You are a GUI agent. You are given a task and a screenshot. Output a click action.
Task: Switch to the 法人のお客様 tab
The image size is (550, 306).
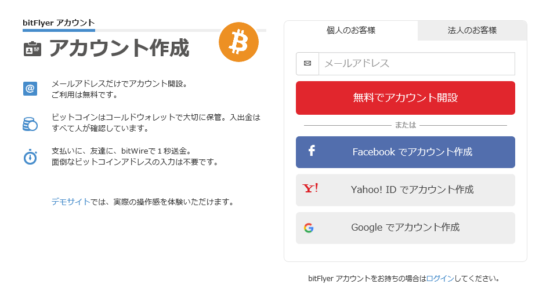coord(472,31)
